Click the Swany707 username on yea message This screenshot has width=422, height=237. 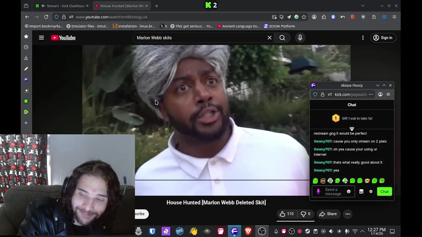coord(323,170)
